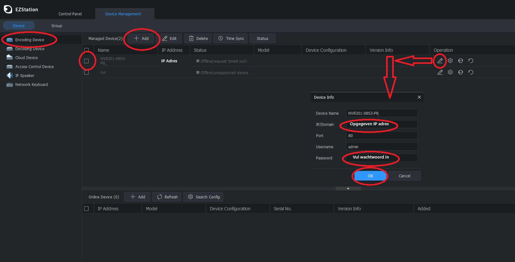Click the globe icon in the nvr row
Viewport: 515px width, 262px height.
(460, 72)
